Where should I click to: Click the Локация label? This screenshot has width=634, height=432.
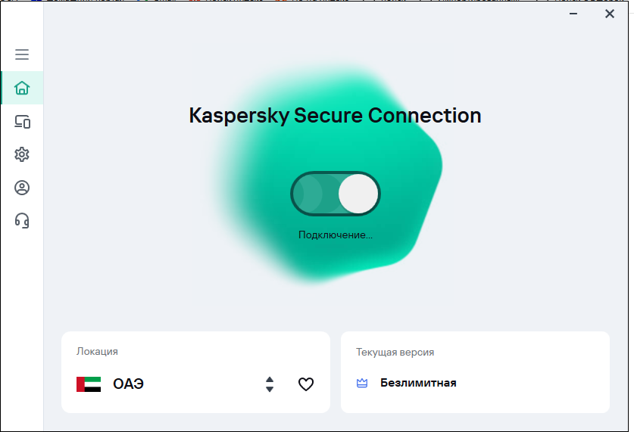point(97,352)
